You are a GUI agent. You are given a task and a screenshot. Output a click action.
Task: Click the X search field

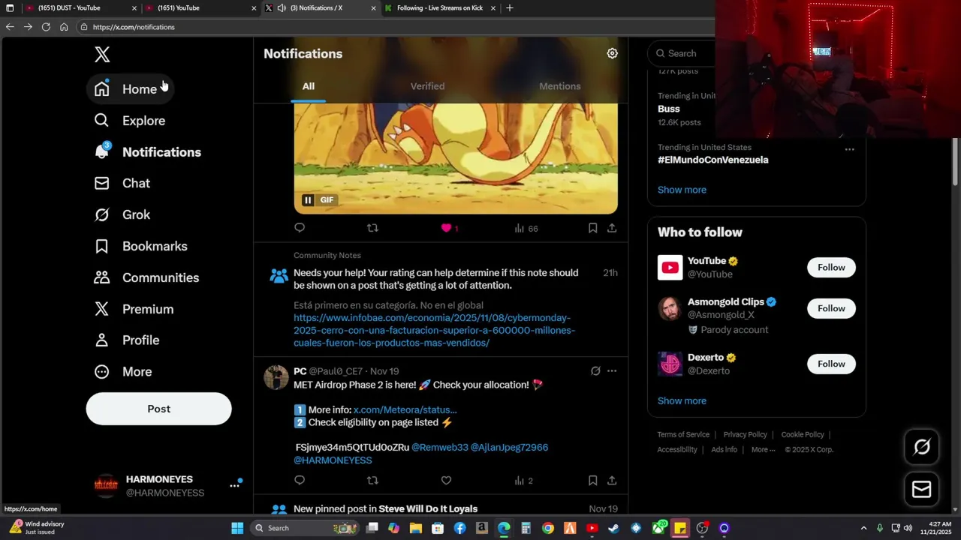pyautogui.click(x=683, y=53)
